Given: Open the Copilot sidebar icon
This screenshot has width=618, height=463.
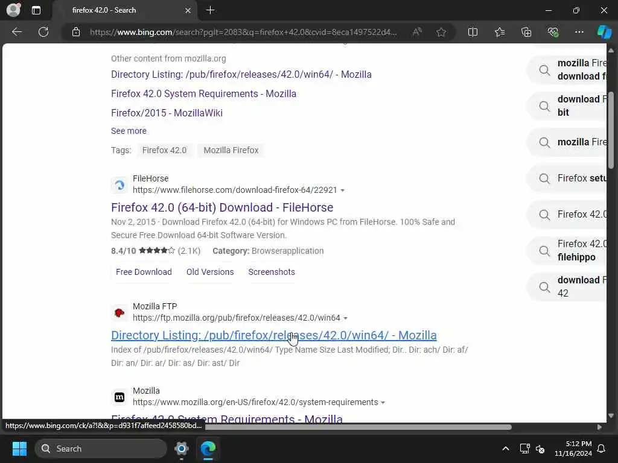Looking at the screenshot, I should (604, 32).
